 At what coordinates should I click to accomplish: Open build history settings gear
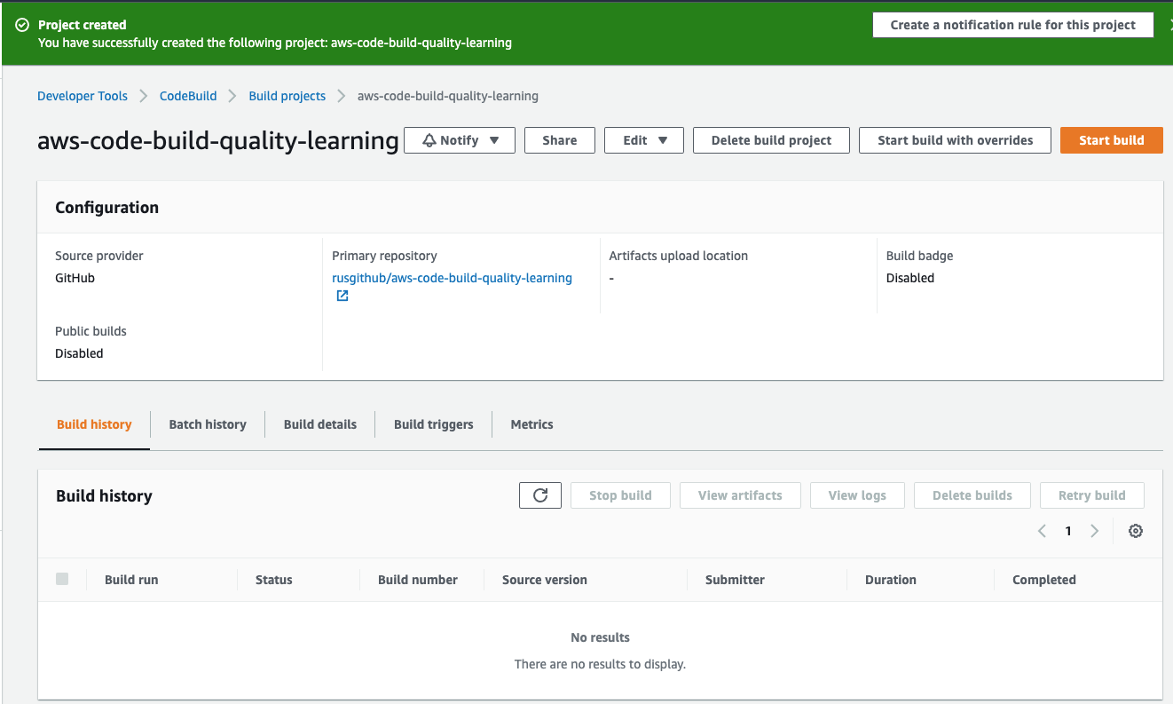tap(1136, 531)
